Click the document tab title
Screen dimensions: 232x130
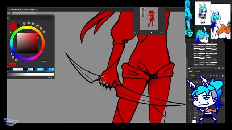click(21, 10)
